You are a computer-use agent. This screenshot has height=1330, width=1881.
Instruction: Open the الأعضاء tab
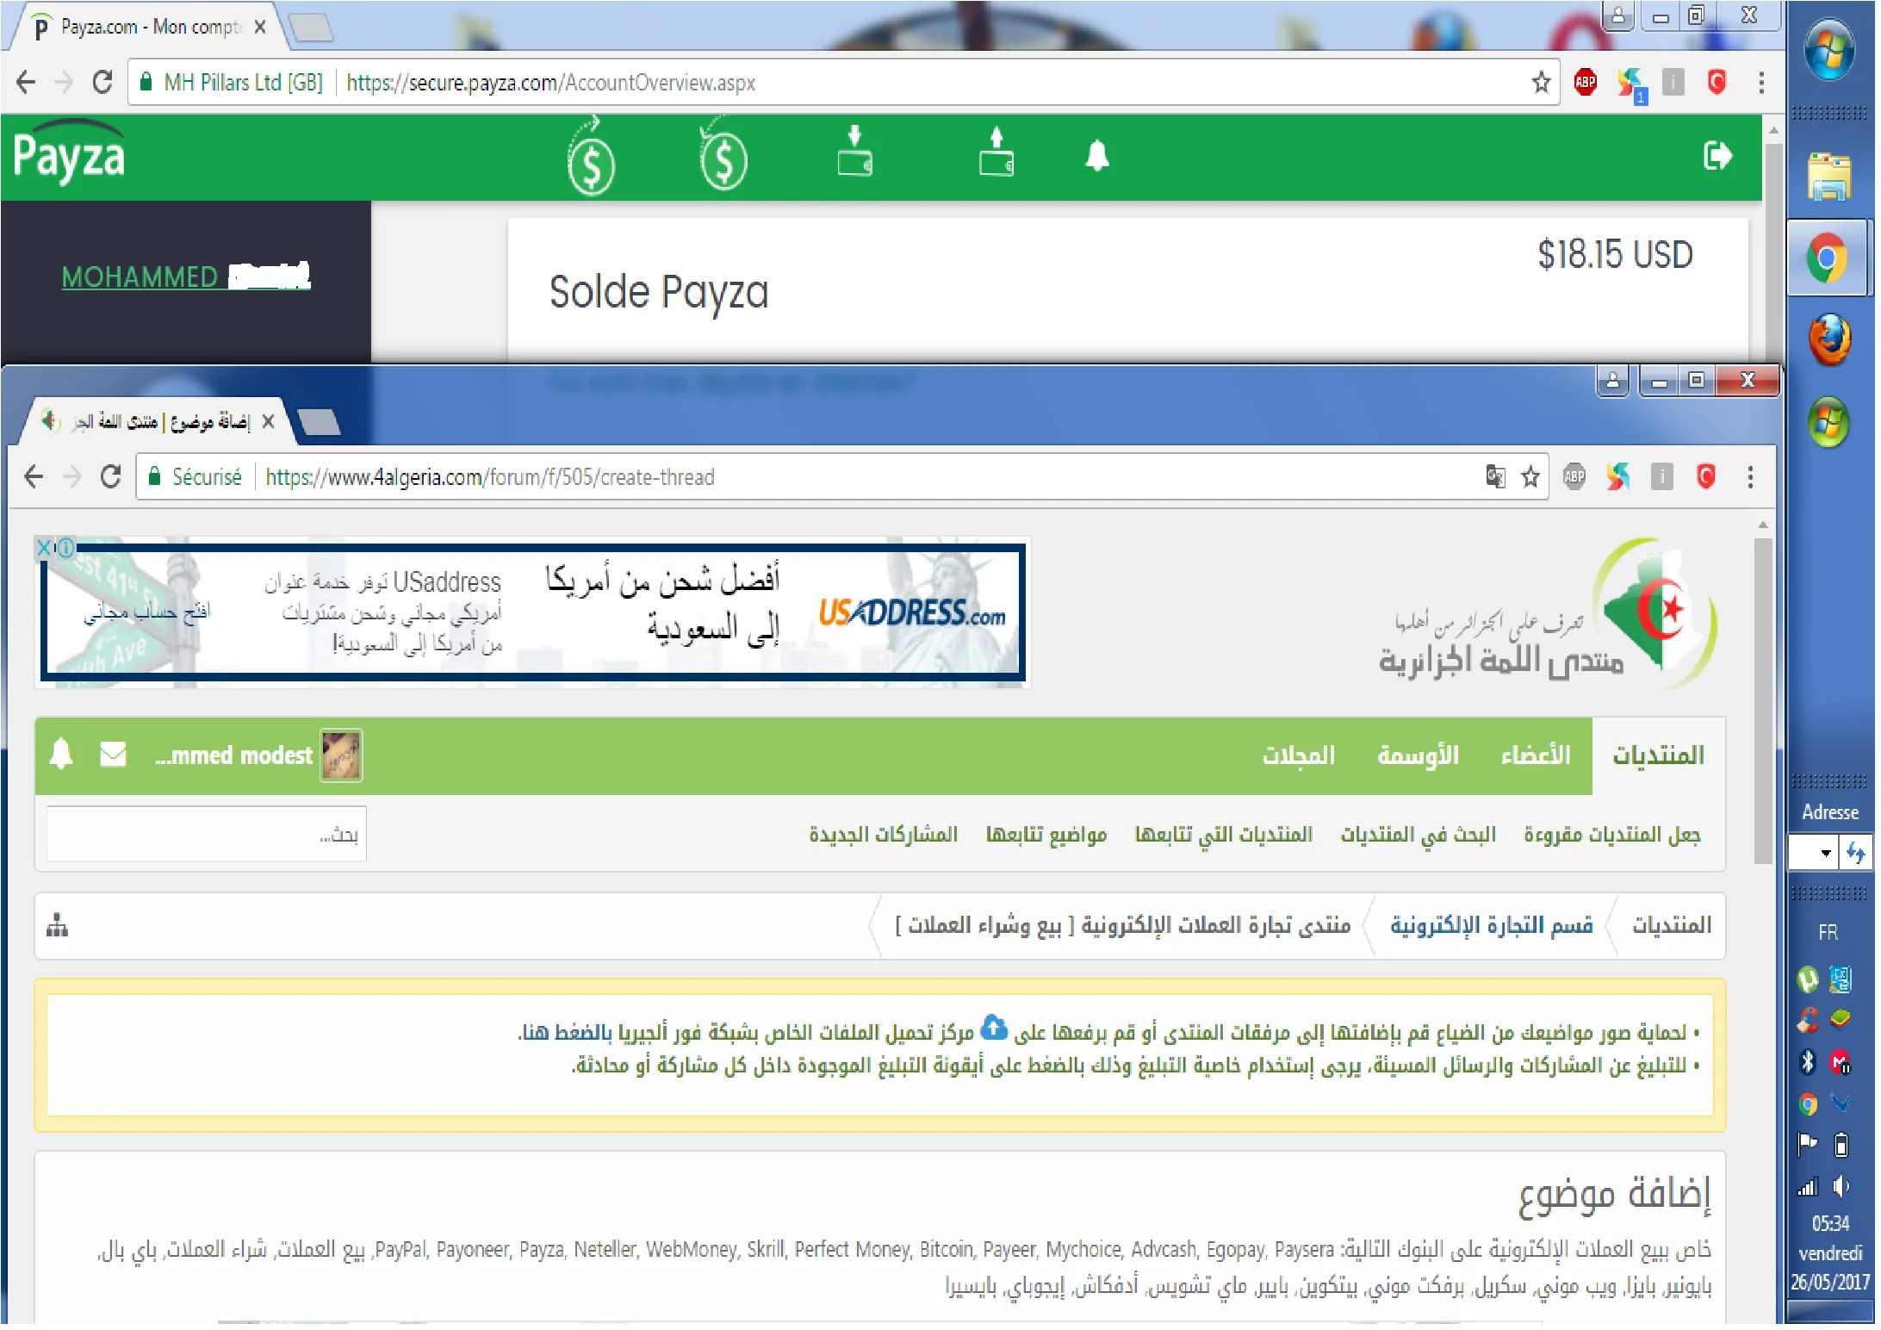tap(1535, 755)
